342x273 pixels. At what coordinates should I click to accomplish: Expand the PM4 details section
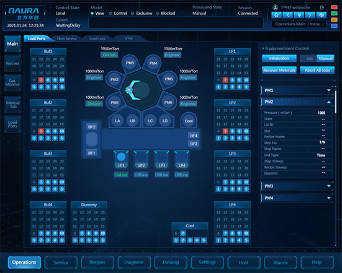[297, 198]
